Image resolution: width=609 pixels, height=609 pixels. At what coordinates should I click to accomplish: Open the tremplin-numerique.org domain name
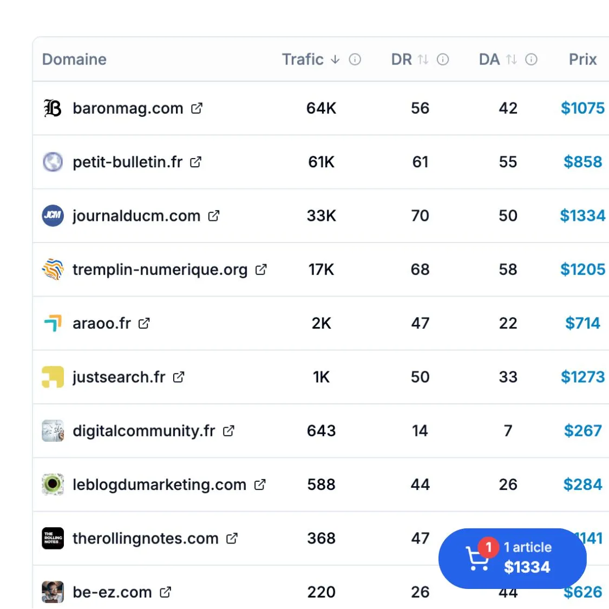(160, 269)
